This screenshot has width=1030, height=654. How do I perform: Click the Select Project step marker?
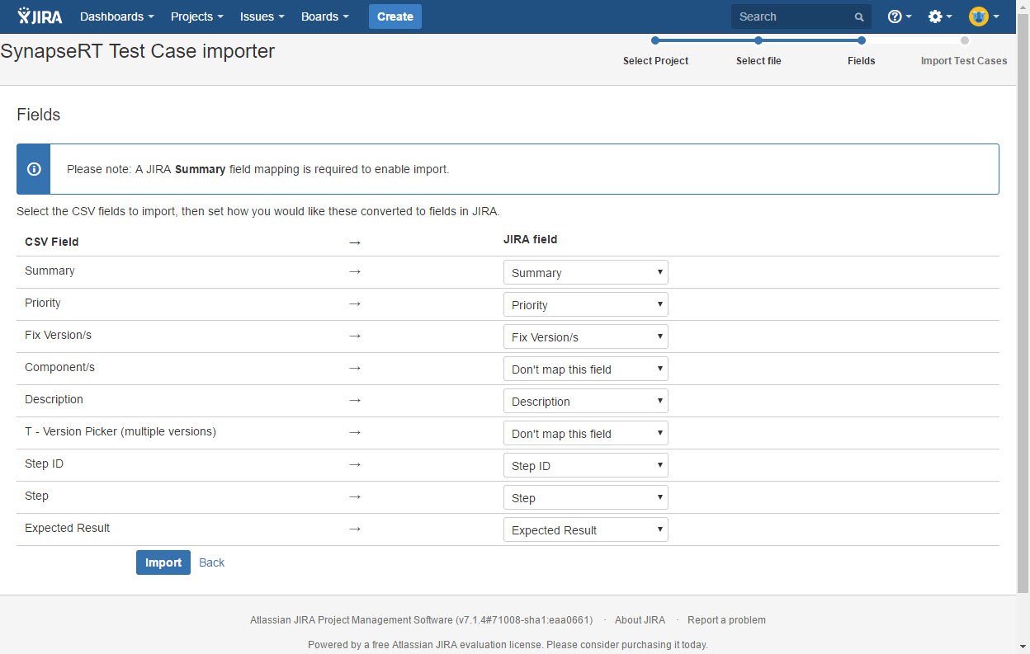655,40
